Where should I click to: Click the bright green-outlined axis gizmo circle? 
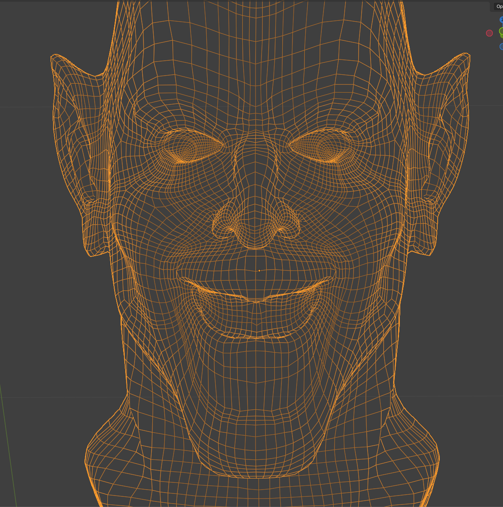(x=501, y=32)
